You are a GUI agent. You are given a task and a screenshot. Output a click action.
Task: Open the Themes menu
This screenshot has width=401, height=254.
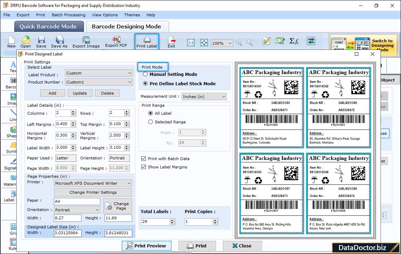(132, 15)
